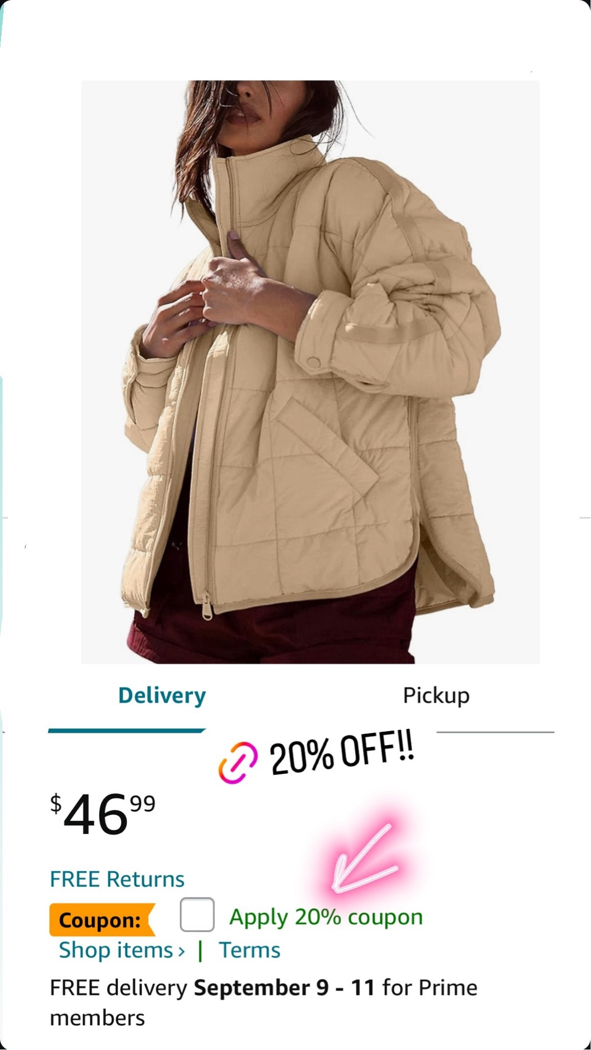Tap the 20% OFF!! text sticker

pos(342,754)
